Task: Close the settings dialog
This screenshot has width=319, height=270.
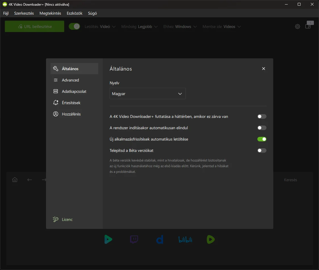Action: click(x=263, y=69)
